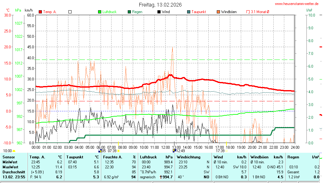
Task: Click the 07:39 sunrise time marker
Action: click(x=112, y=151)
